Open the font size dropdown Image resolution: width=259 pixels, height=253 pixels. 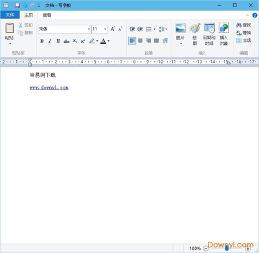tap(100, 29)
